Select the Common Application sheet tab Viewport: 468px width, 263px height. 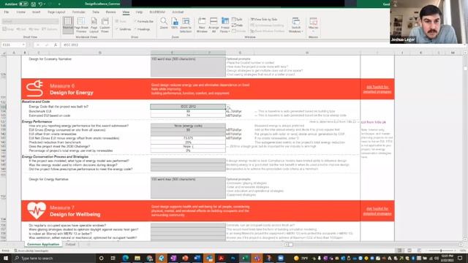coord(43,245)
